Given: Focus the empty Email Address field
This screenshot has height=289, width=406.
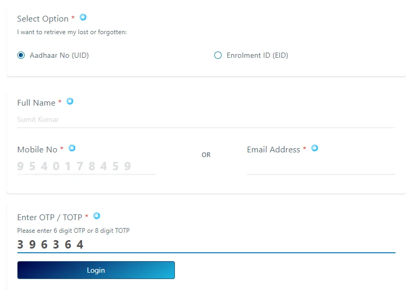Looking at the screenshot, I should point(321,167).
